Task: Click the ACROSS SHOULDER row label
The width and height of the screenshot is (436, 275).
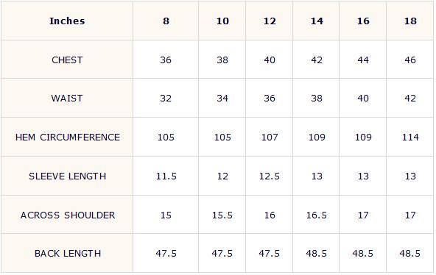Action: tap(68, 215)
